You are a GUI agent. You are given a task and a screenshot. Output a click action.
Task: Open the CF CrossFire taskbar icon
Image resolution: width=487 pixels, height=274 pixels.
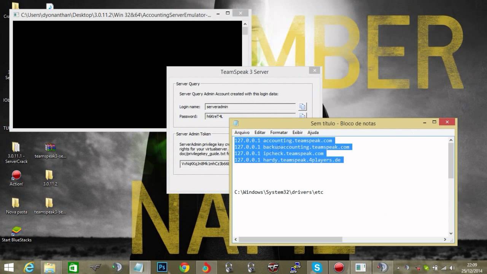click(273, 268)
